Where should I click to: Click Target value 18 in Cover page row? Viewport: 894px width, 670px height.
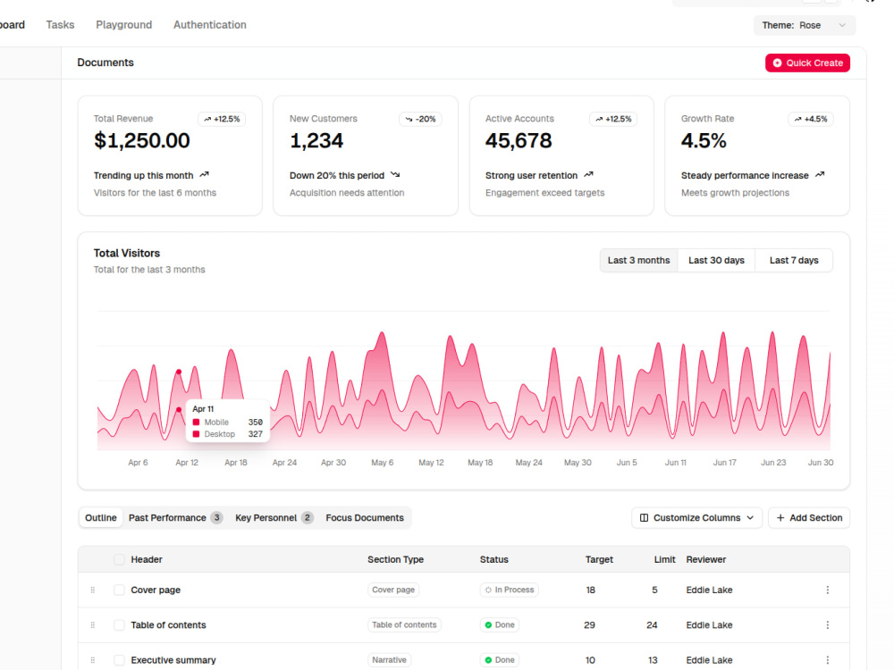[591, 590]
